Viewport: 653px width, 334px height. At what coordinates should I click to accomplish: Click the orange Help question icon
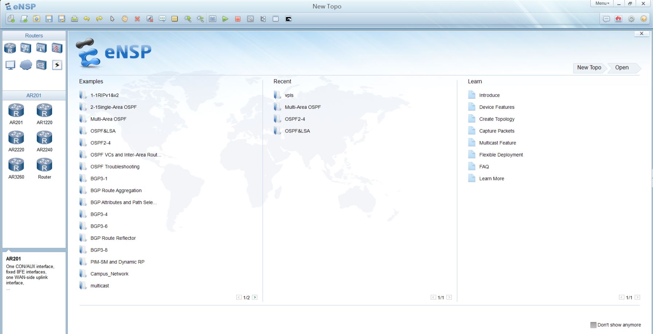pos(644,19)
